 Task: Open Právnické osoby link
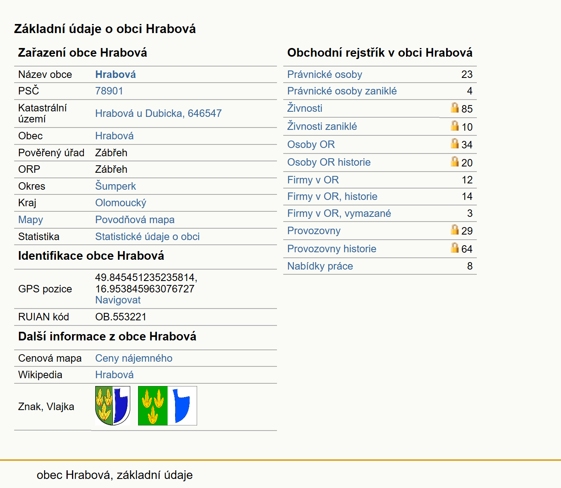[325, 74]
